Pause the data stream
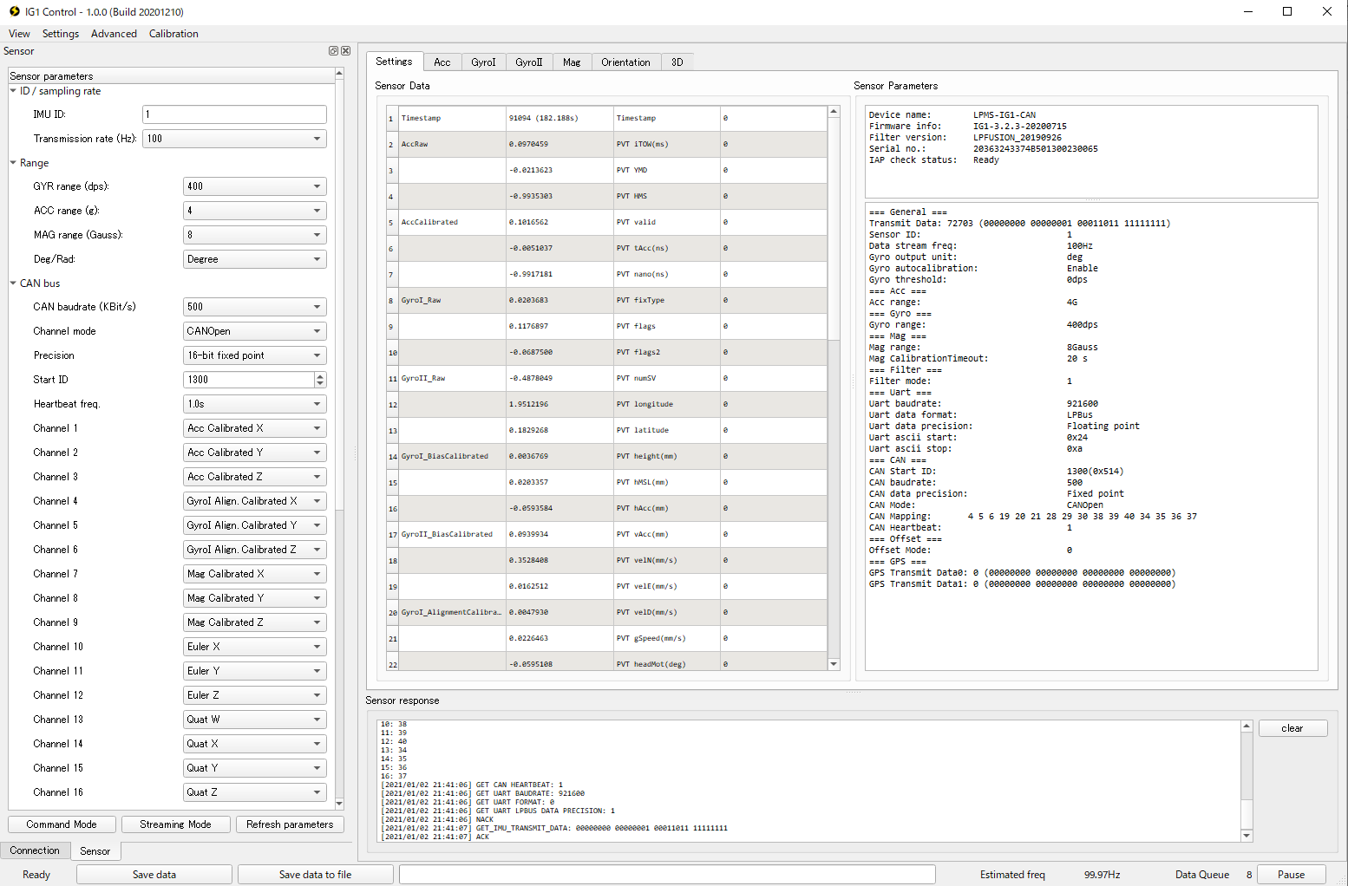The width and height of the screenshot is (1348, 886). [1291, 875]
